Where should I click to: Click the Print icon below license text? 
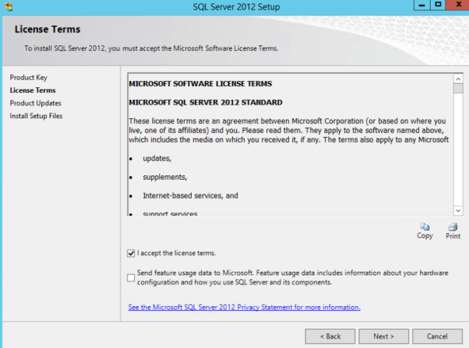click(453, 227)
